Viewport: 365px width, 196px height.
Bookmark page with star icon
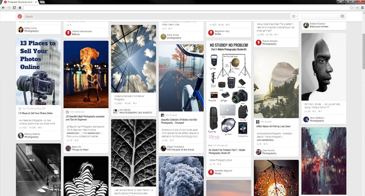point(351,7)
